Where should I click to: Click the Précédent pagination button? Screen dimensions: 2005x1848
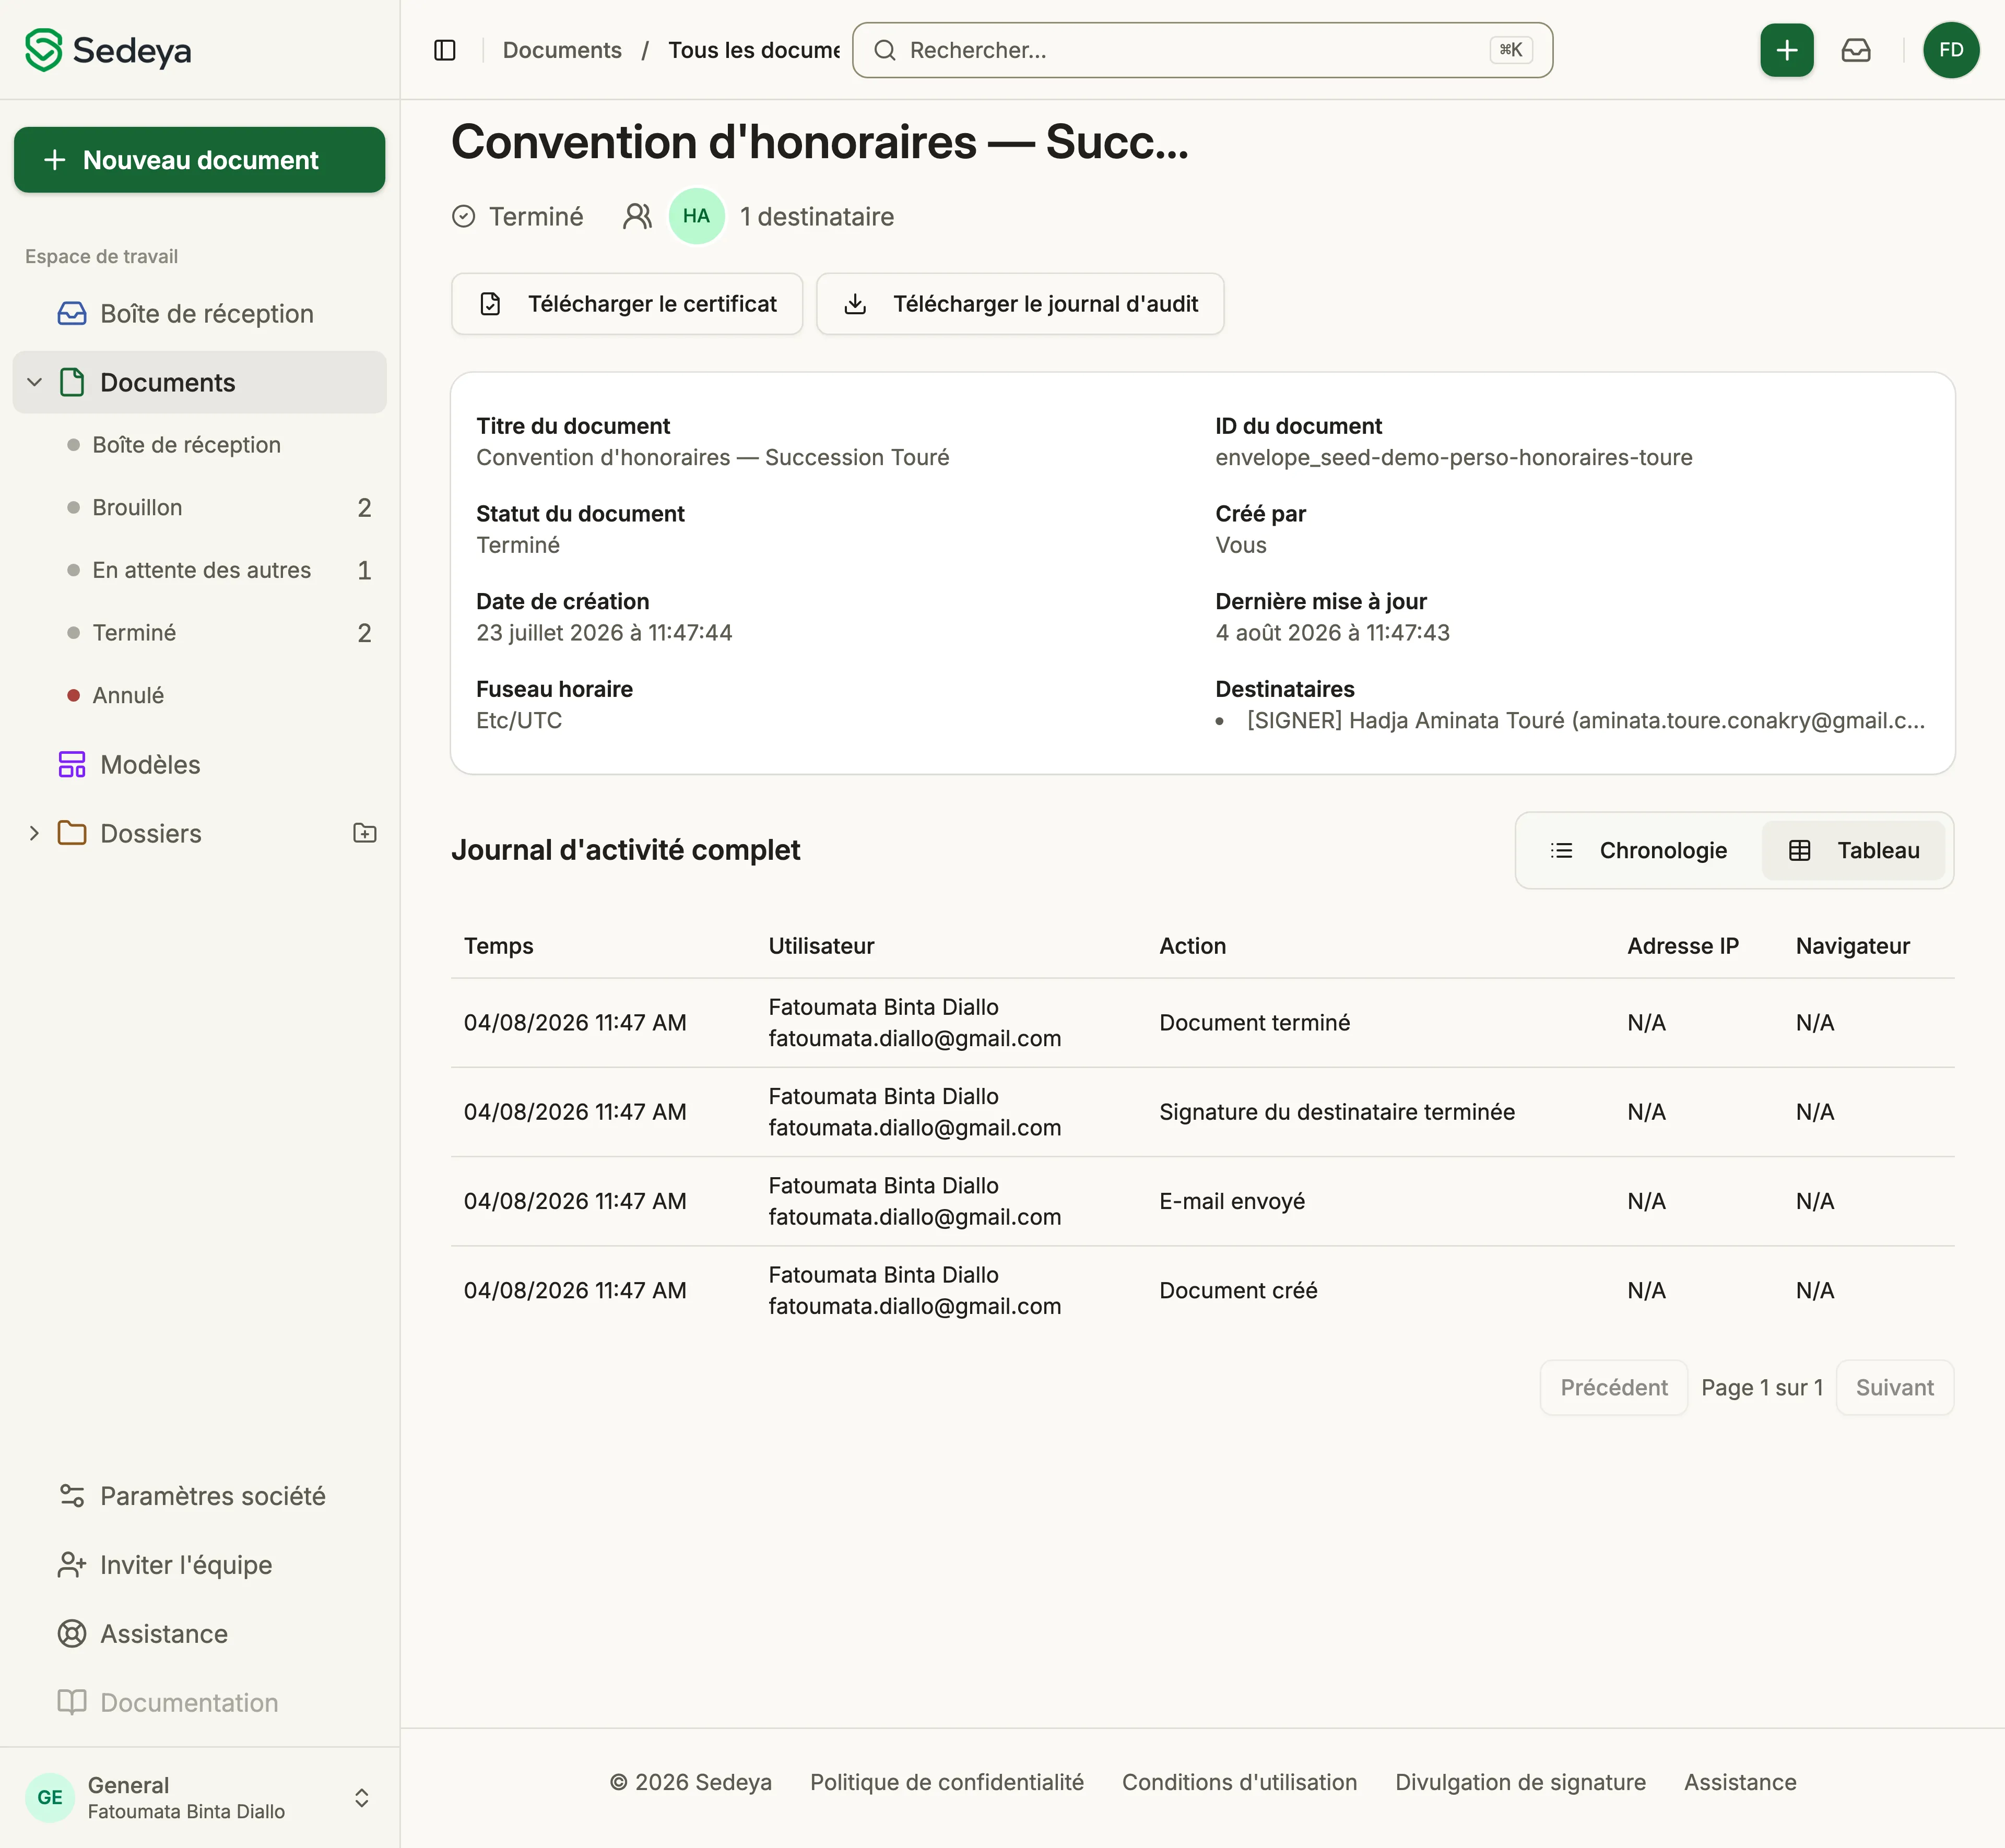[1614, 1388]
